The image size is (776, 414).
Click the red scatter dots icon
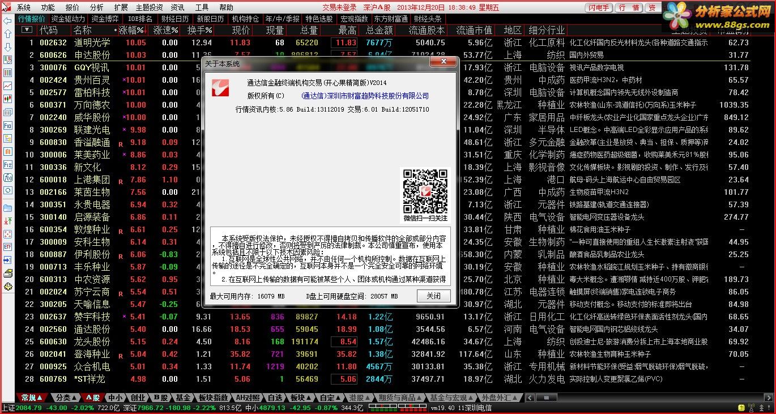7,234
